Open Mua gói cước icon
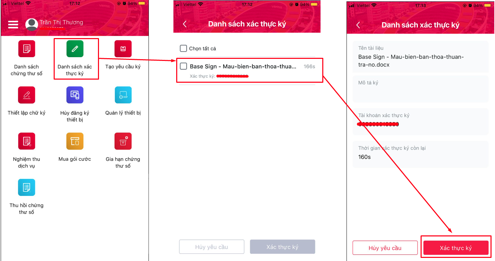The image size is (495, 261). [x=75, y=141]
